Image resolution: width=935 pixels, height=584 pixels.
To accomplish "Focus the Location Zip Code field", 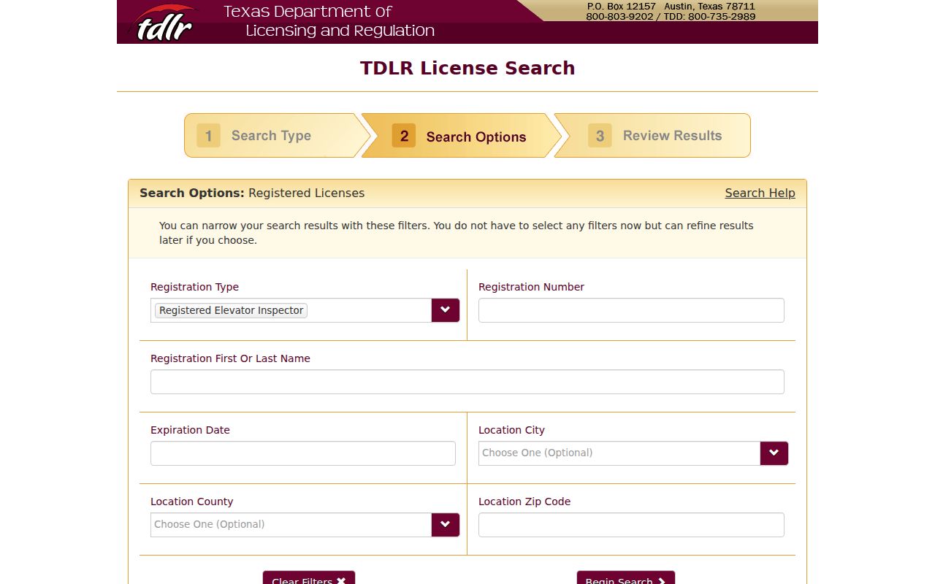I will [x=631, y=525].
